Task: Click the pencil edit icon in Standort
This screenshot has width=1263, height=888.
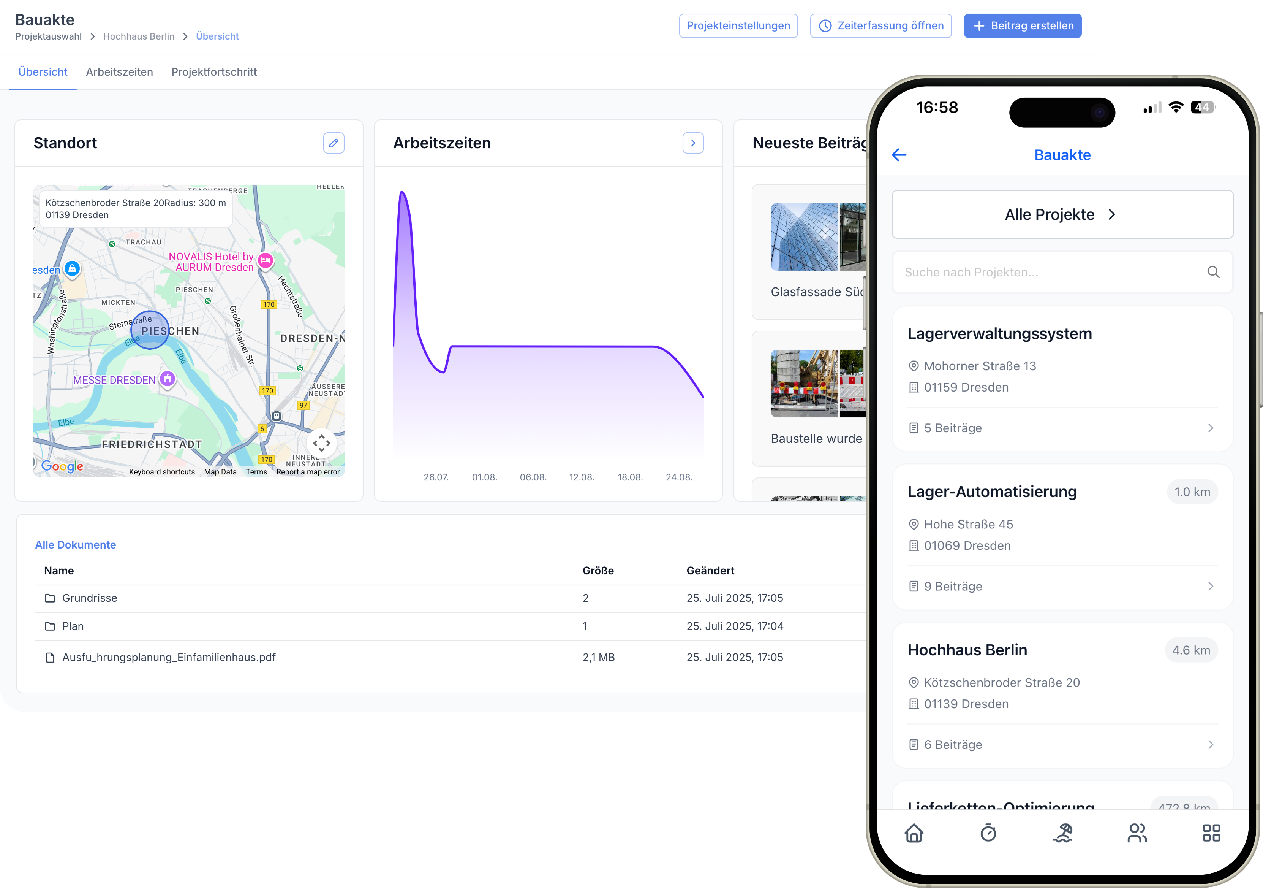Action: 334,143
